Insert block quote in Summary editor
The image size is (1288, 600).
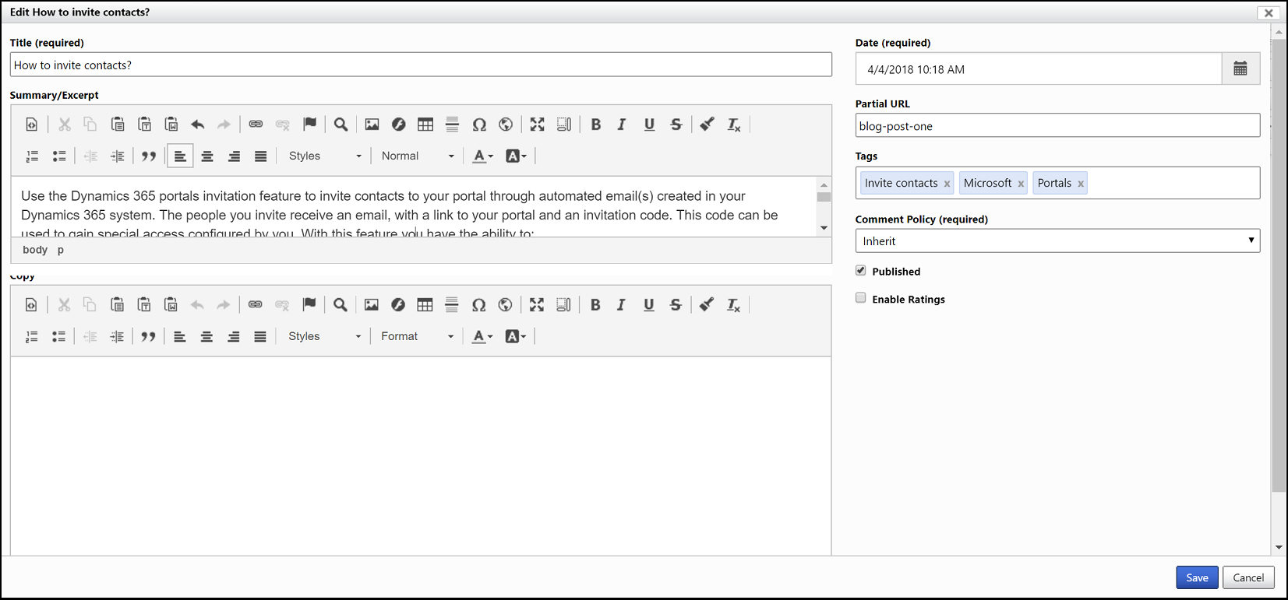149,156
